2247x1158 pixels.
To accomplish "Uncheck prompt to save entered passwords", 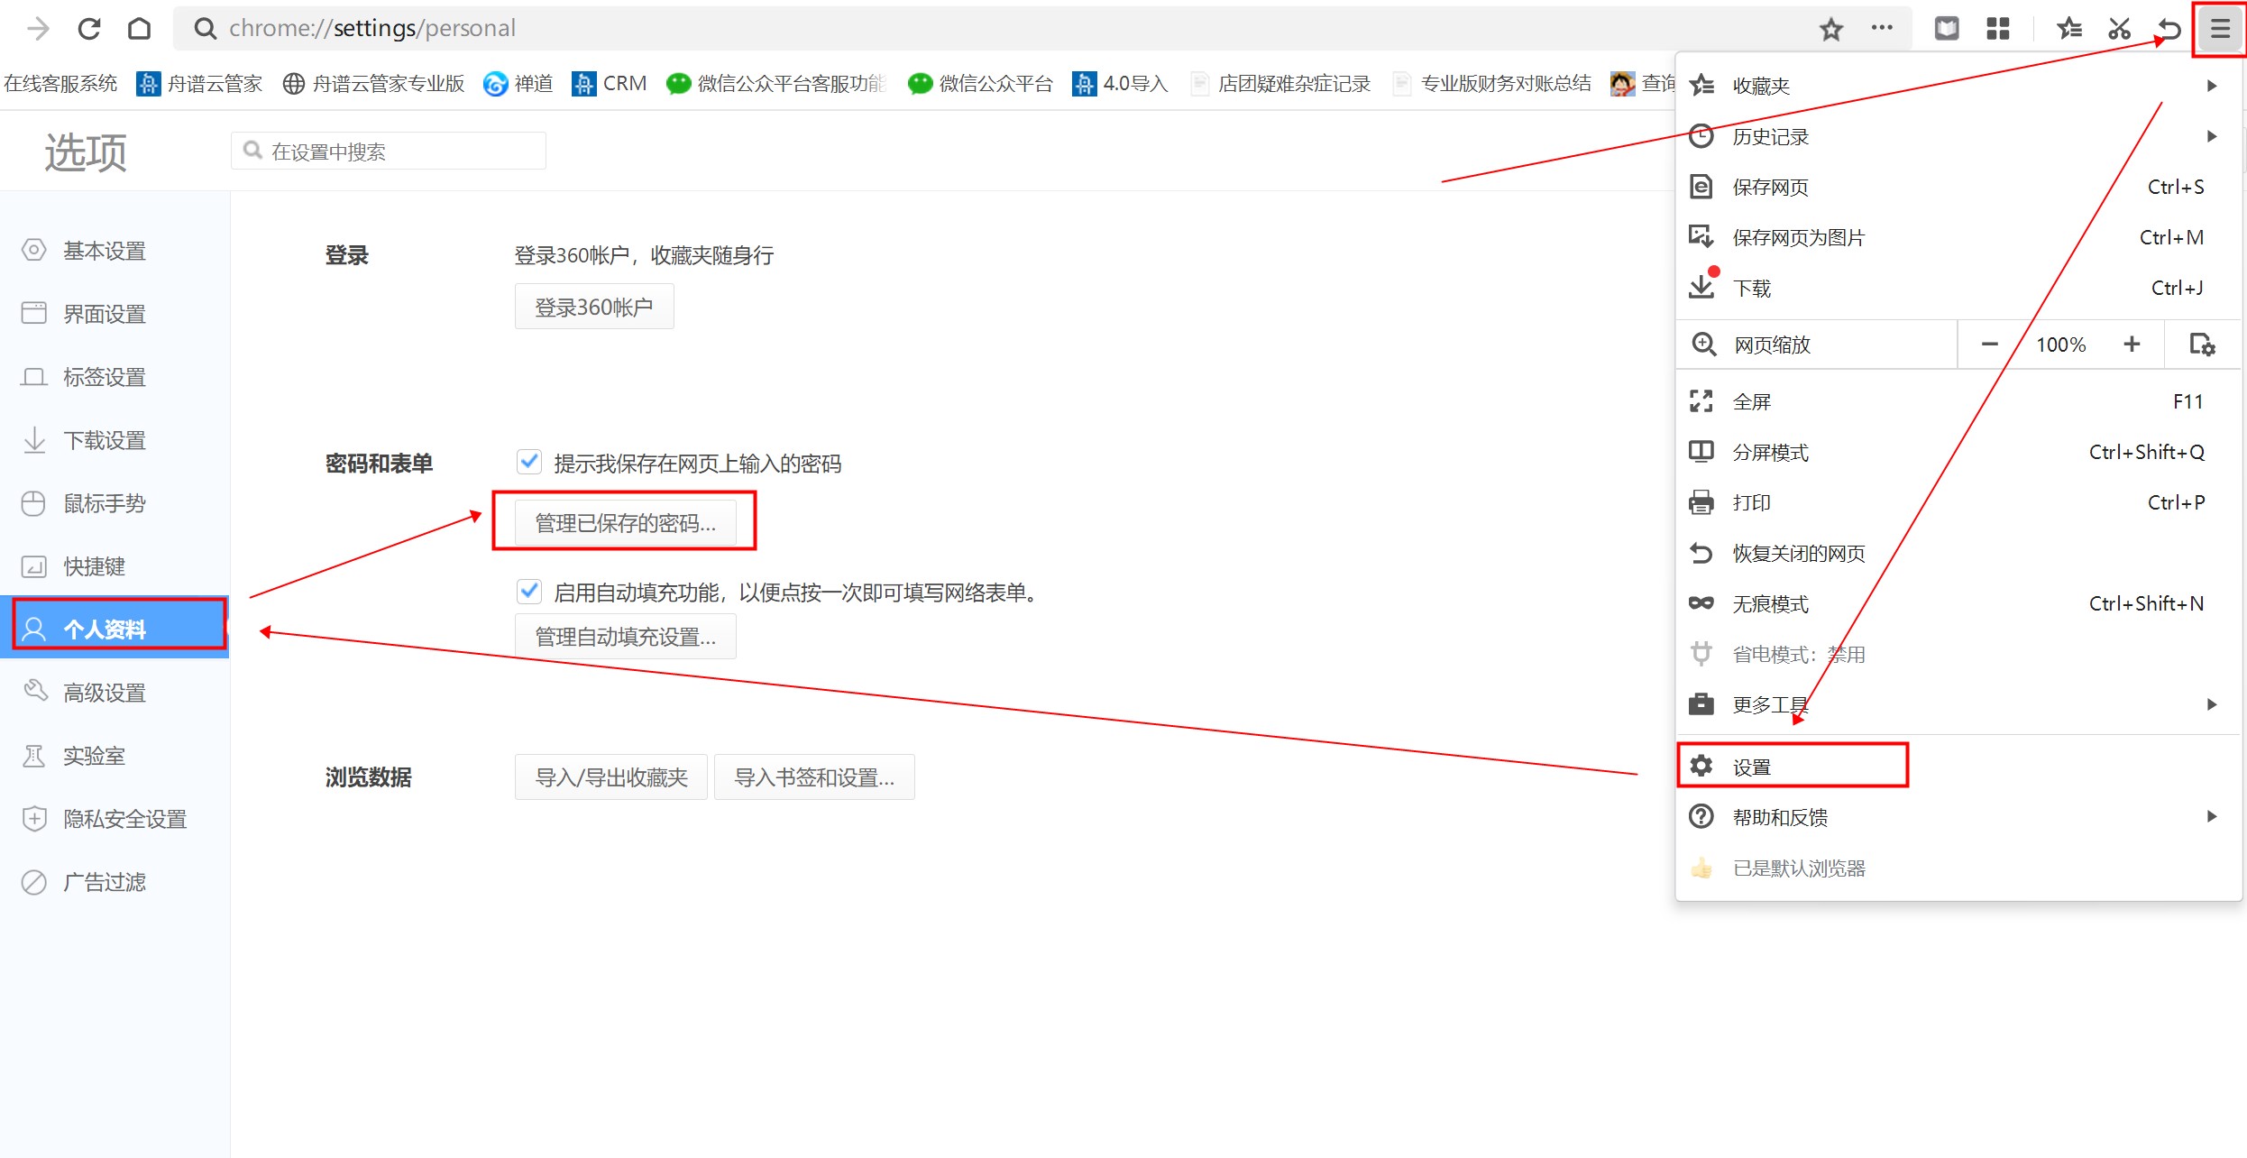I will coord(529,462).
